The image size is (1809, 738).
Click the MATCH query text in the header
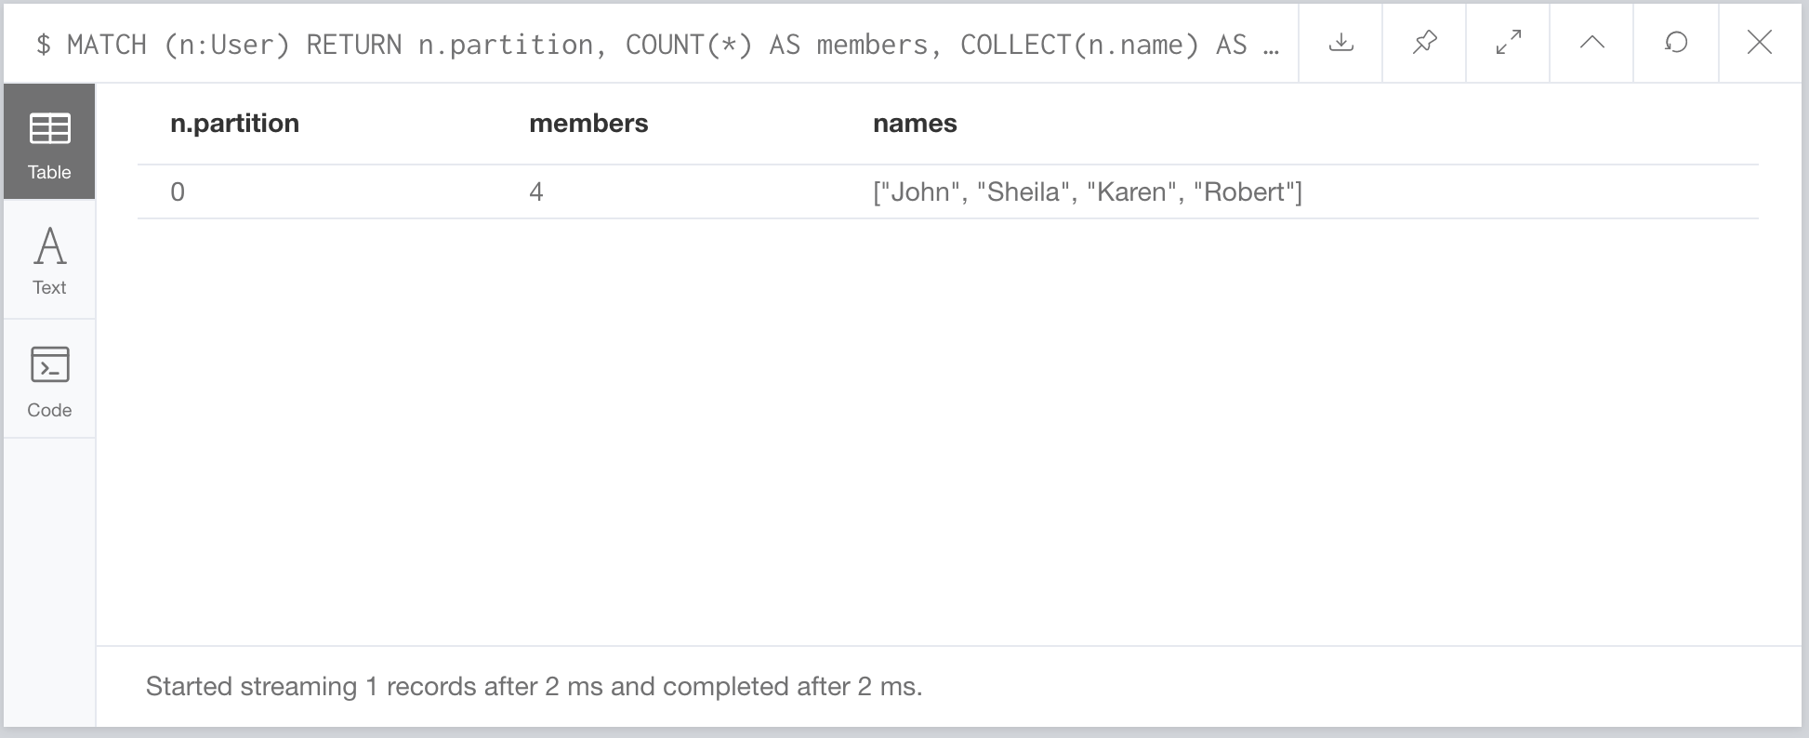click(x=651, y=45)
